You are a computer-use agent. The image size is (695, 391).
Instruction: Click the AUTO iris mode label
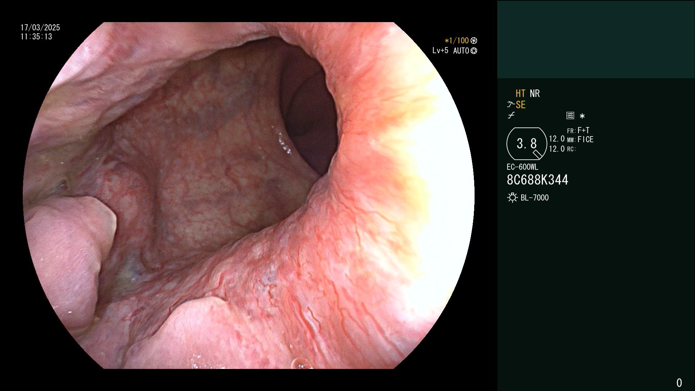pos(461,51)
